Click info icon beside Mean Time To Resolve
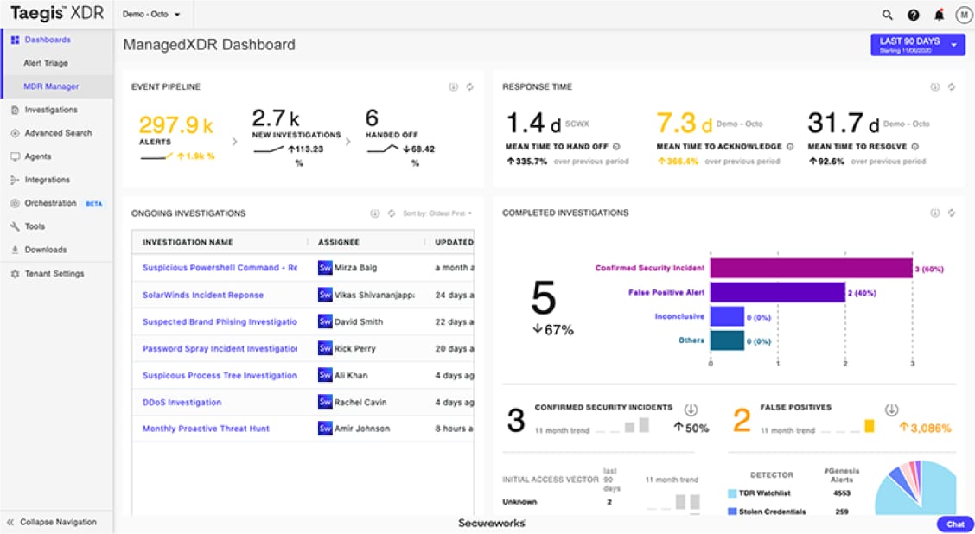This screenshot has height=534, width=975. [x=915, y=147]
